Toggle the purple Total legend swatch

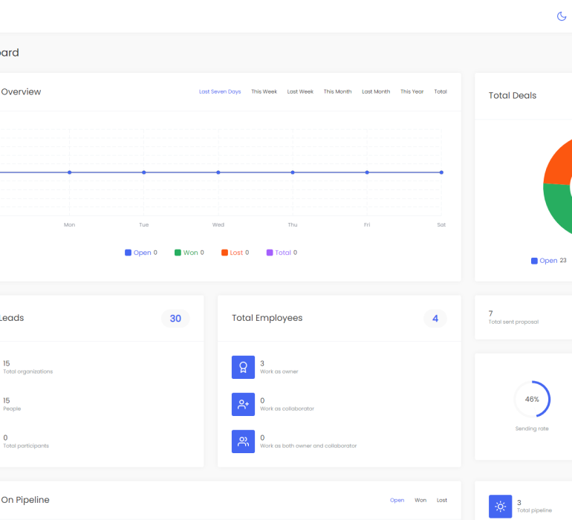(x=270, y=253)
